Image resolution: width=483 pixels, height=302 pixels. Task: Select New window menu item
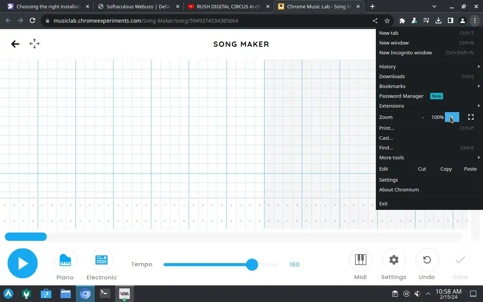[x=429, y=43]
